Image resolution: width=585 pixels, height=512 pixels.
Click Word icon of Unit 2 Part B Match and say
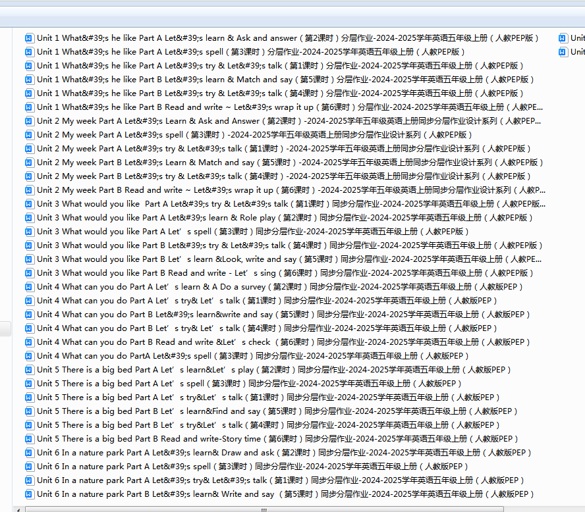coord(29,163)
